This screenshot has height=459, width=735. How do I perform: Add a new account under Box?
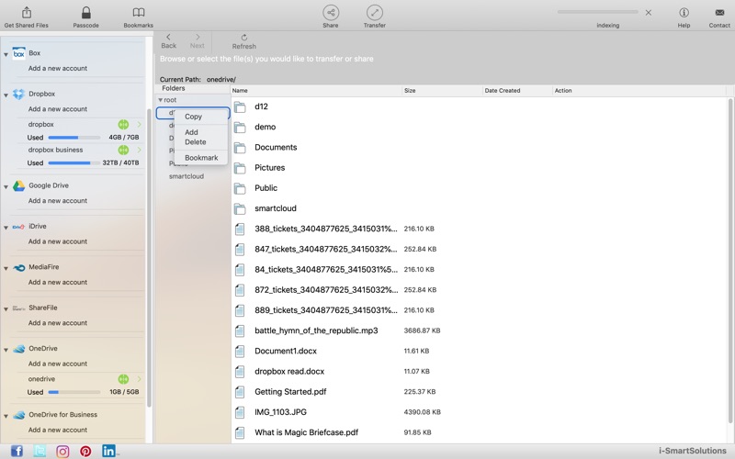57,69
